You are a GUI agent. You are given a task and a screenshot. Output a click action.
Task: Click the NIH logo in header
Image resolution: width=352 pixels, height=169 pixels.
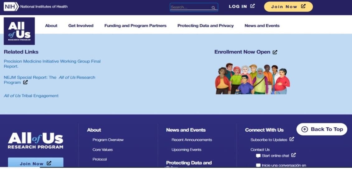click(x=11, y=7)
